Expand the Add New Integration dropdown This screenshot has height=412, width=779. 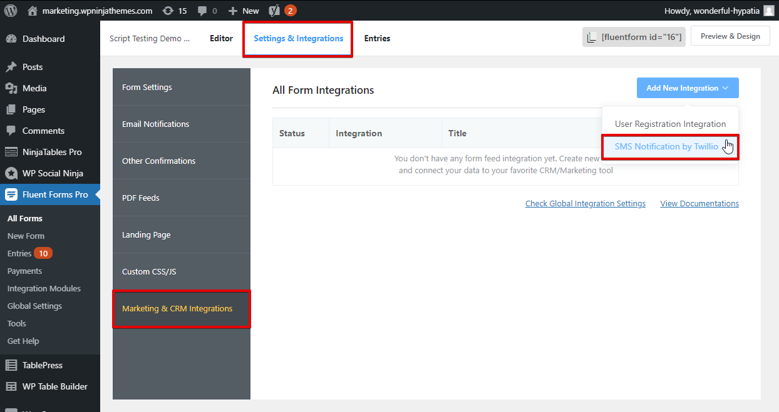687,88
